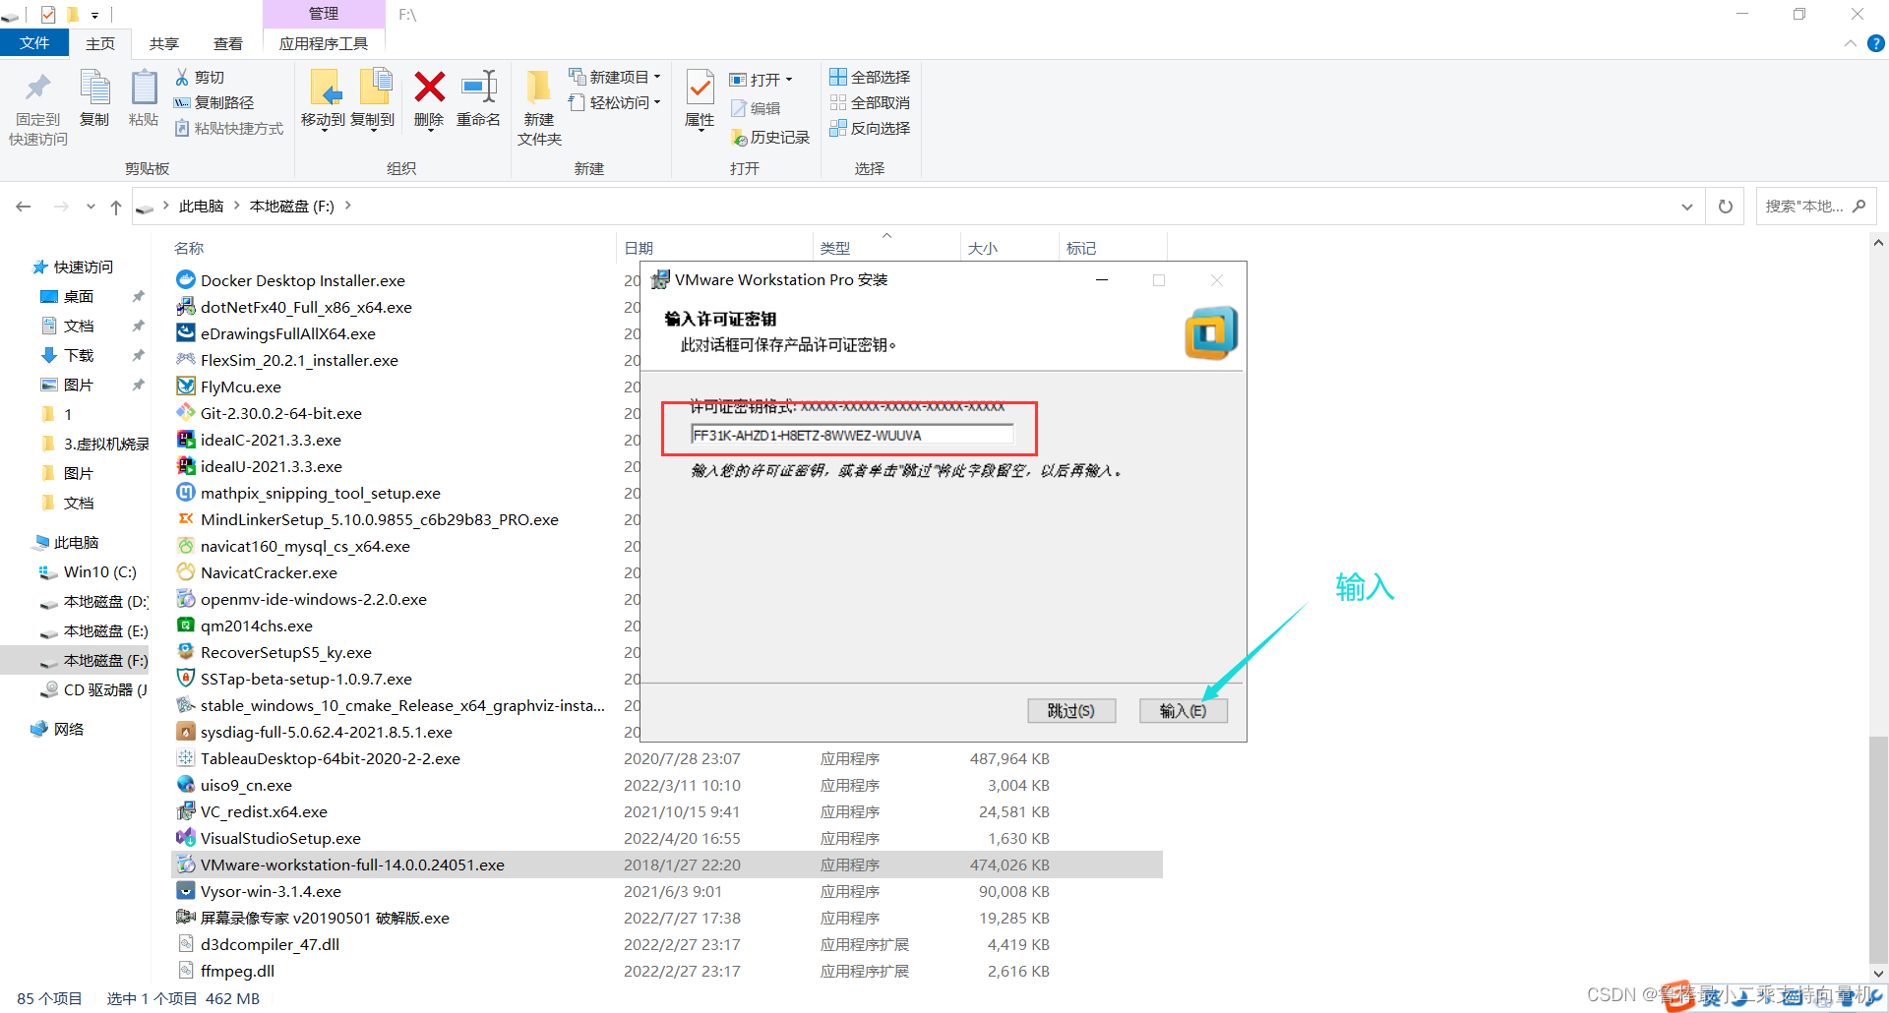This screenshot has height=1013, width=1889.
Task: Open the Properties (属性) checkmark icon
Action: click(x=700, y=89)
